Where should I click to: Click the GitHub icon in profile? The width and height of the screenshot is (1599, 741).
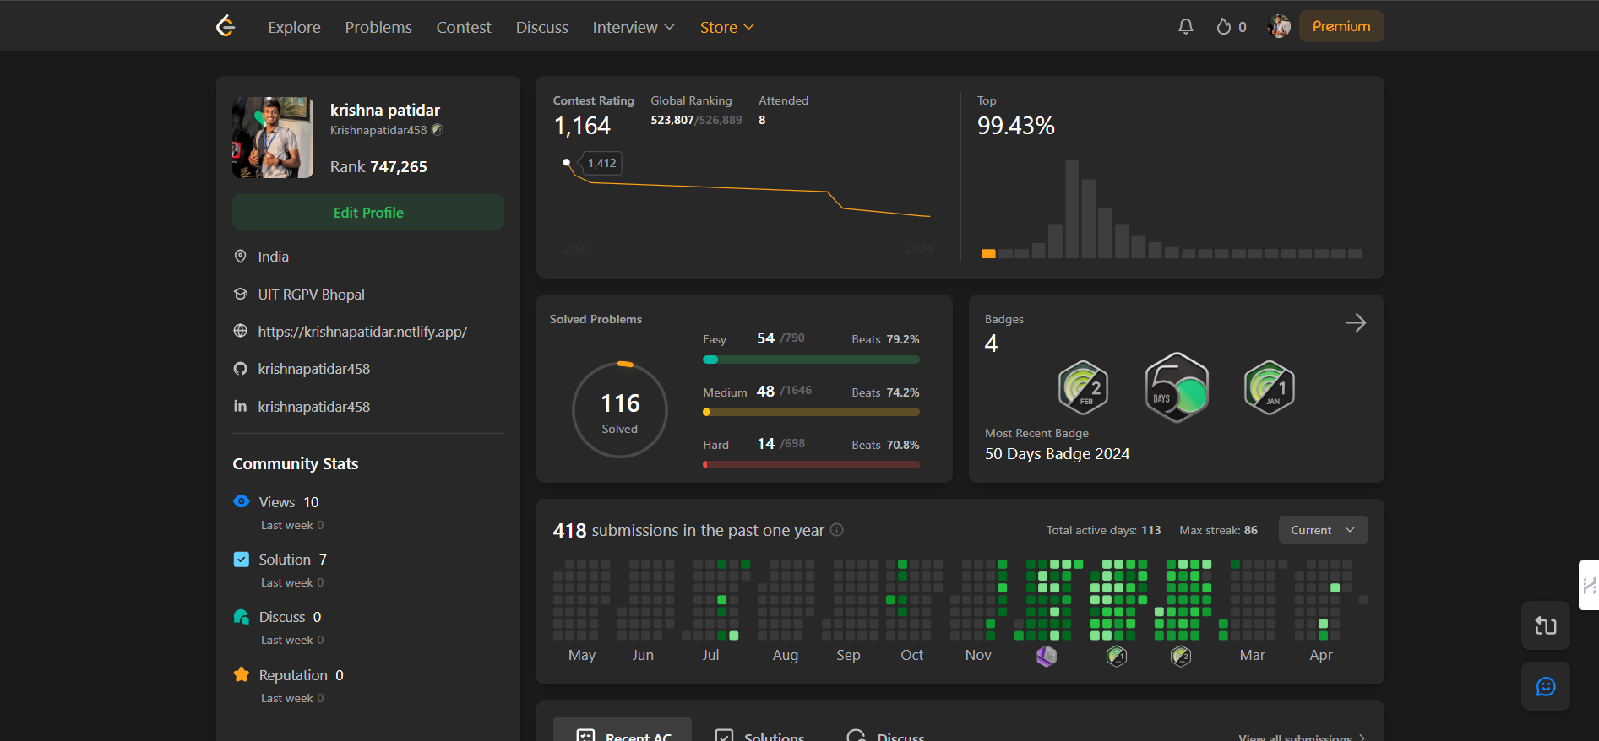click(241, 369)
